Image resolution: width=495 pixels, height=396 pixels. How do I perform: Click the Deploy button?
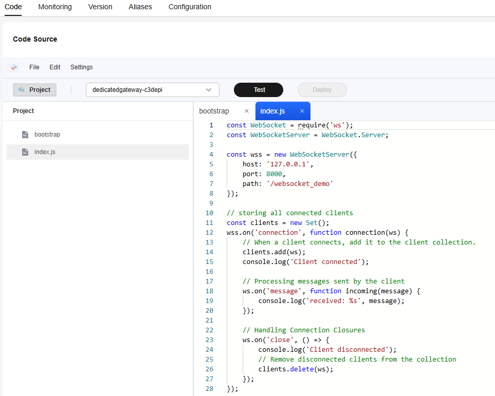click(x=322, y=90)
